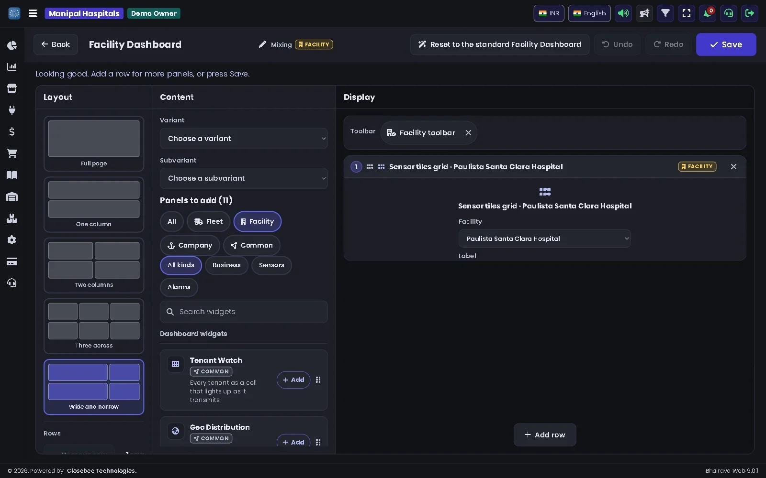Image resolution: width=766 pixels, height=478 pixels.
Task: Open the Choose a subvariant dropdown
Action: coord(244,178)
